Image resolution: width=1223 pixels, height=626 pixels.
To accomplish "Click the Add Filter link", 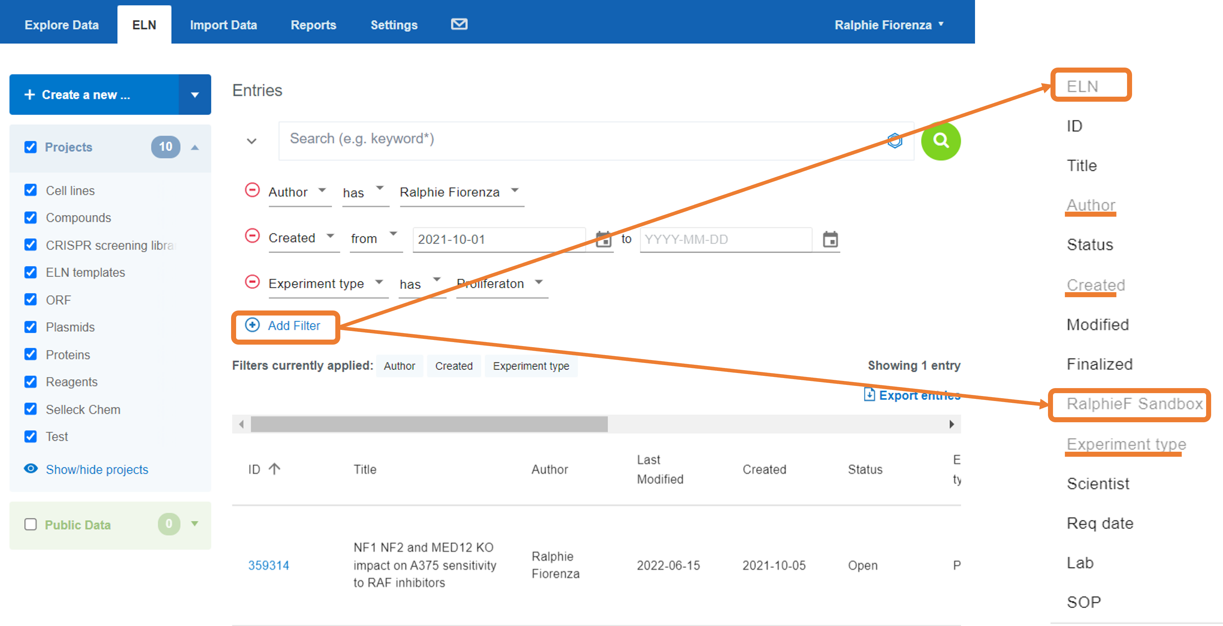I will click(294, 326).
